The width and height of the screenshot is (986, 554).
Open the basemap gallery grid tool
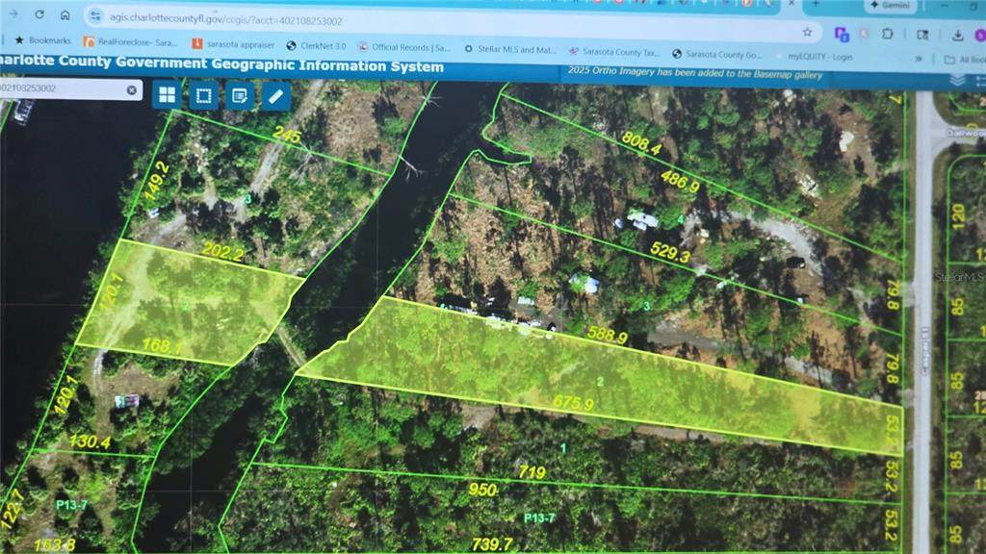click(168, 94)
